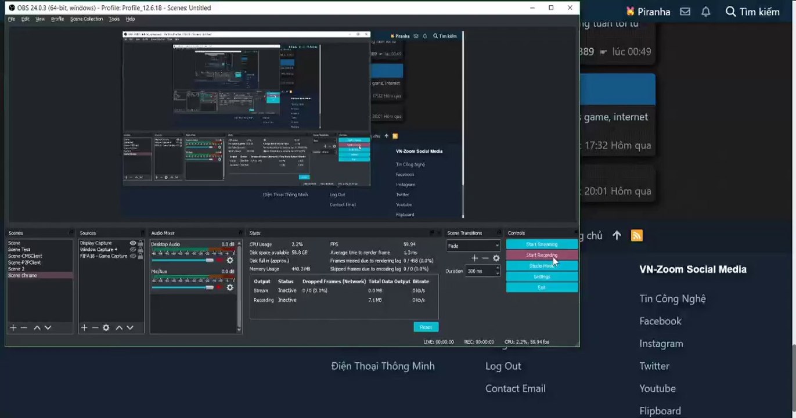Enable Studio Mode
This screenshot has height=418, width=796.
click(x=542, y=266)
